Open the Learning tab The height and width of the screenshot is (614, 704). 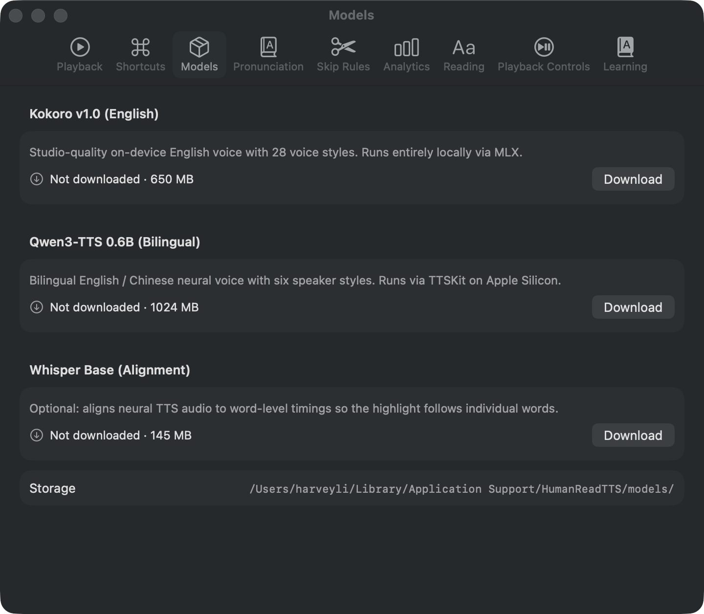(625, 55)
